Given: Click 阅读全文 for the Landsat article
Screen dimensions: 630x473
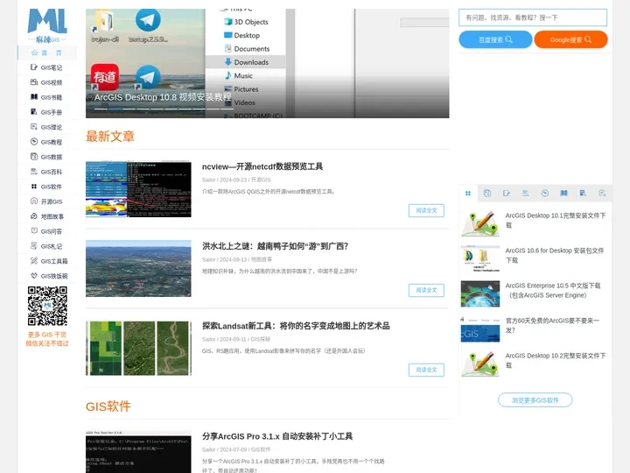Looking at the screenshot, I should pos(426,370).
